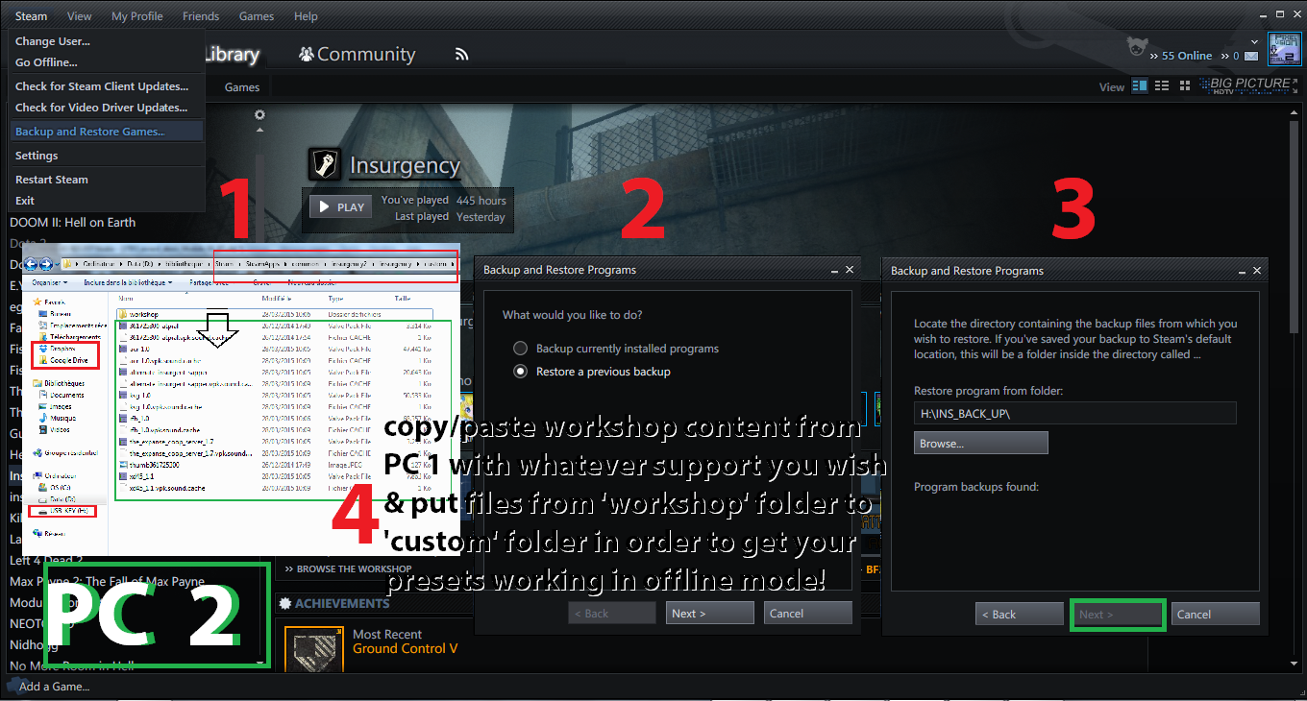Select Nidhogg in the game list
The width and height of the screenshot is (1307, 701).
[35, 644]
